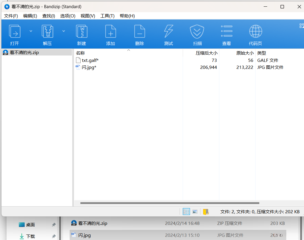Click the horizontal scrollbar of the file list
The image size is (304, 240).
[x=170, y=203]
